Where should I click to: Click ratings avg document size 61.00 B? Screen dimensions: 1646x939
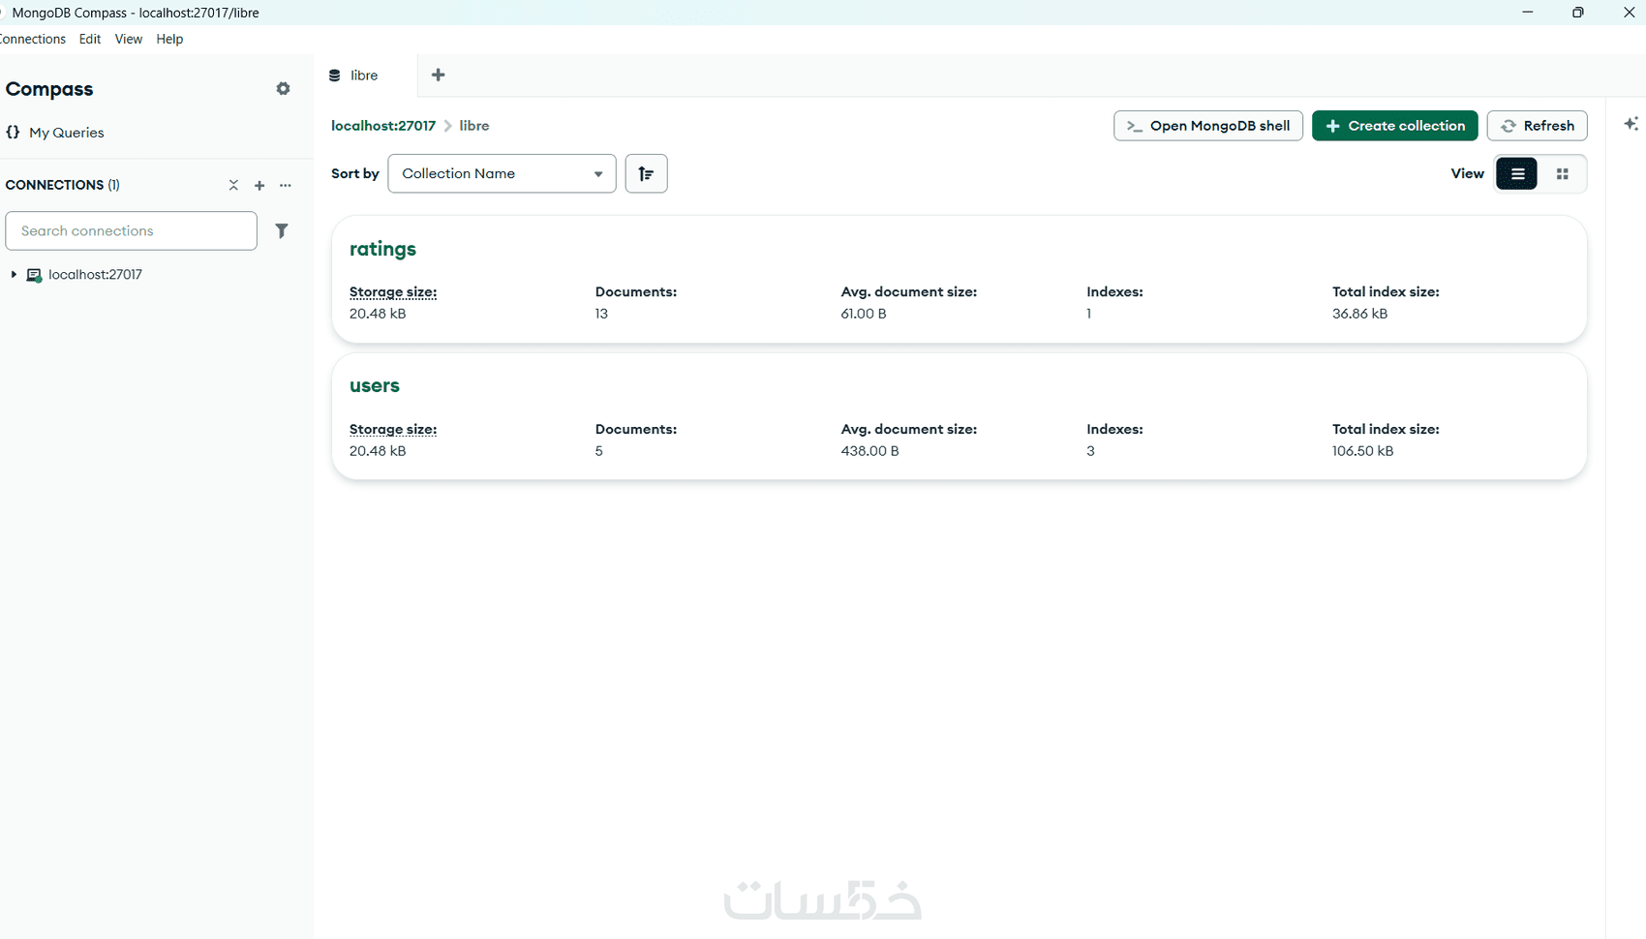tap(864, 314)
